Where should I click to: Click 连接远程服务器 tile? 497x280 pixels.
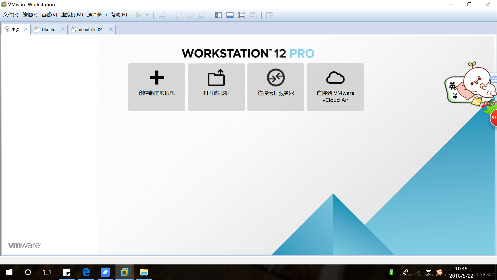(x=276, y=87)
